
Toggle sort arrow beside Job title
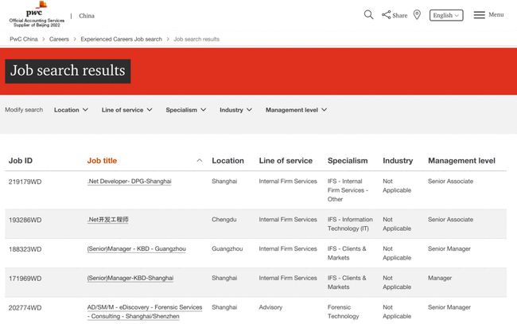click(200, 161)
